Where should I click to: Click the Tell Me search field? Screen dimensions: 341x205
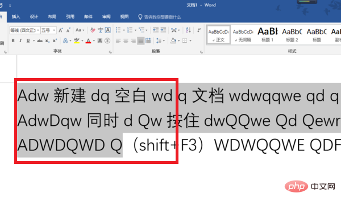pos(163,17)
